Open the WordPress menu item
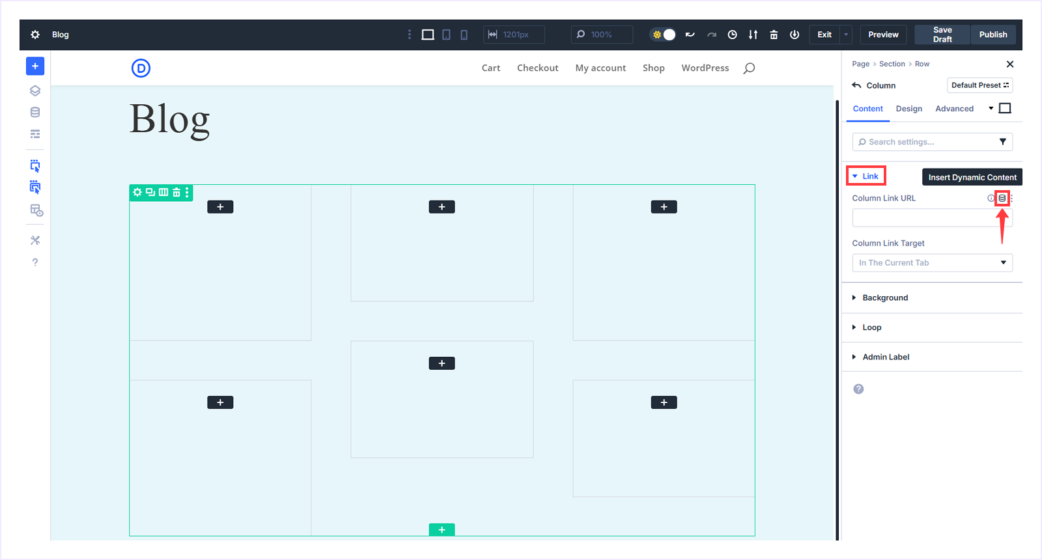 pyautogui.click(x=705, y=68)
